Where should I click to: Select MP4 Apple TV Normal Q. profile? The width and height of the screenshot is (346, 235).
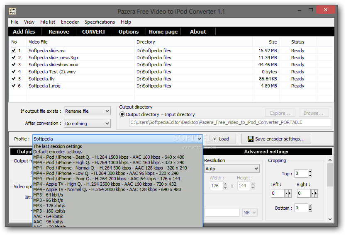coord(117,189)
